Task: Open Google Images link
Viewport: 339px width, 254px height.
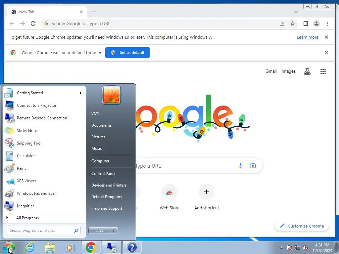Action: point(288,71)
